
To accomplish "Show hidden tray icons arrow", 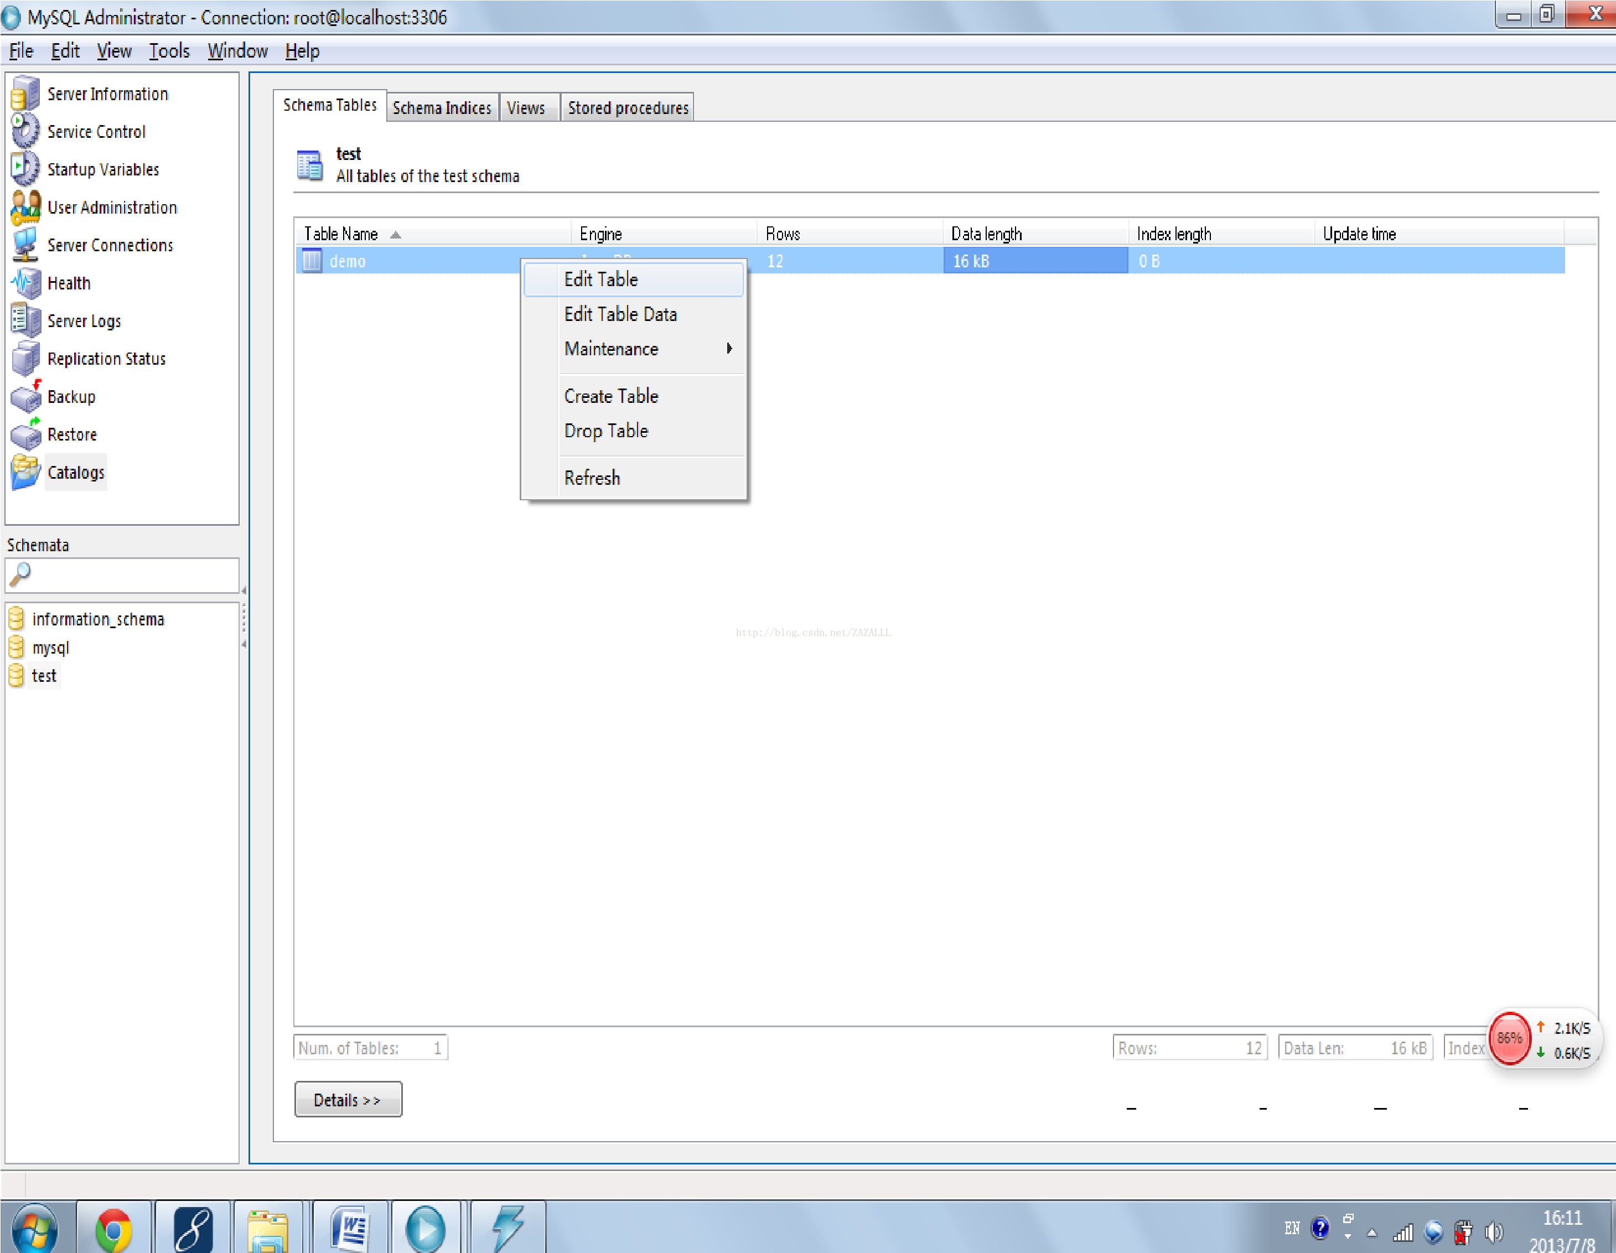I will (1372, 1233).
